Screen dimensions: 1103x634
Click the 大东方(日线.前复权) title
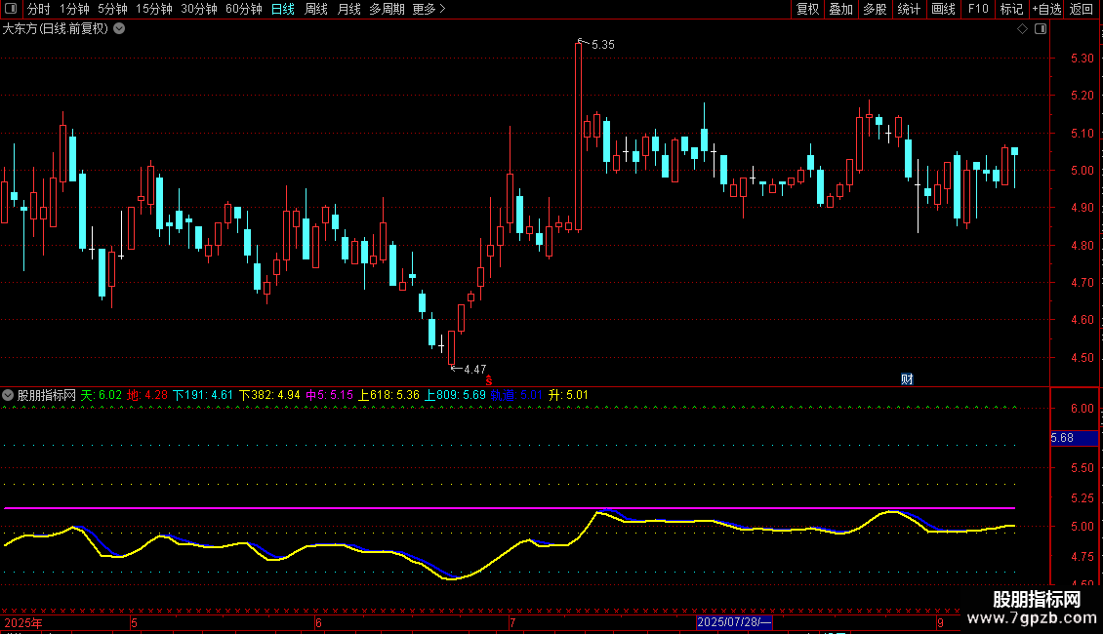pyautogui.click(x=56, y=29)
